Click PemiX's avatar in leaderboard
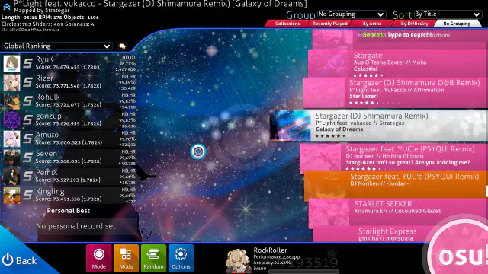488x274 pixels. tap(12, 177)
